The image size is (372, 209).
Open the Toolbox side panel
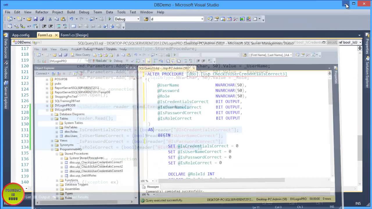(6, 70)
